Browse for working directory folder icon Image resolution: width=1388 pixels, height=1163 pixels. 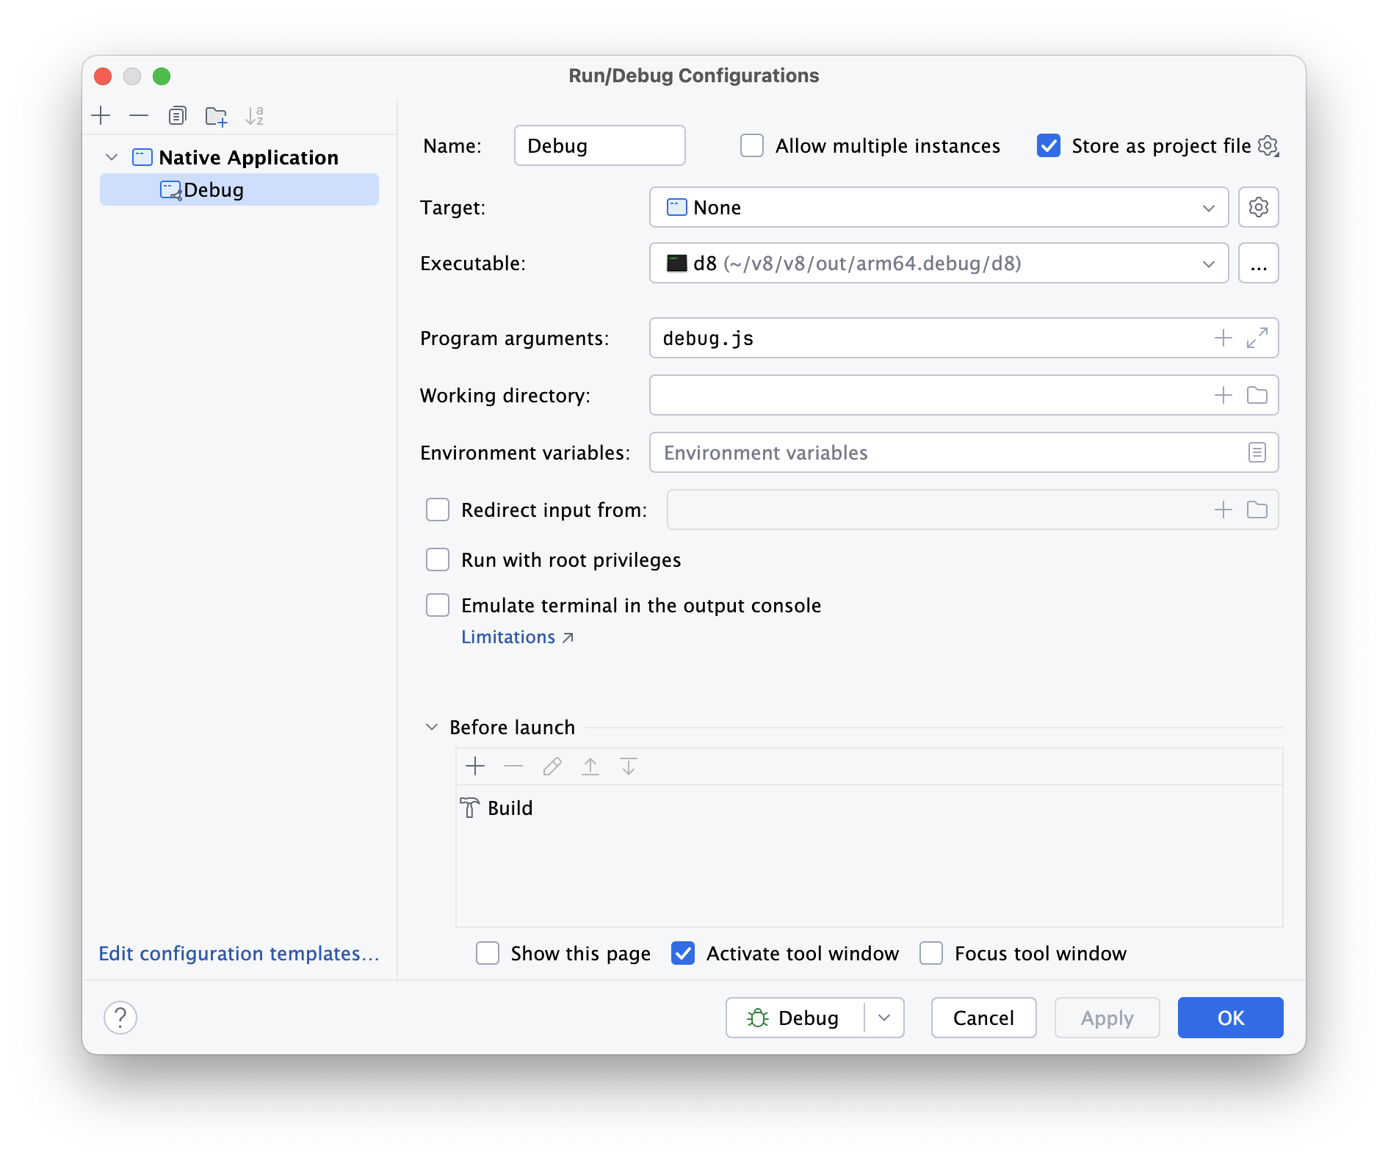point(1257,396)
